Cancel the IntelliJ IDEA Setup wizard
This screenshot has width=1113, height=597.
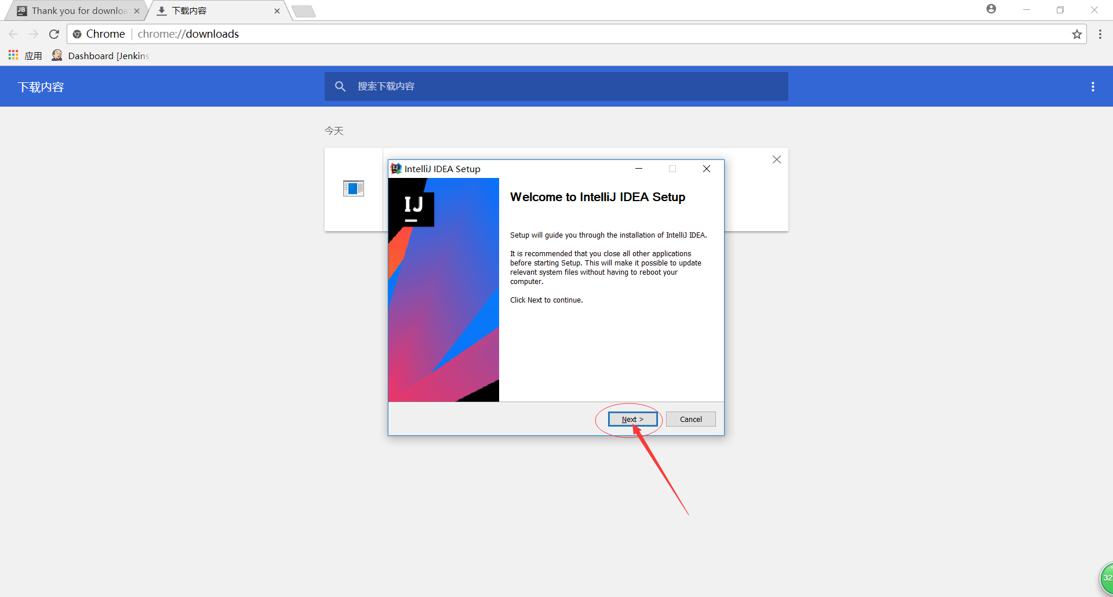click(x=690, y=419)
